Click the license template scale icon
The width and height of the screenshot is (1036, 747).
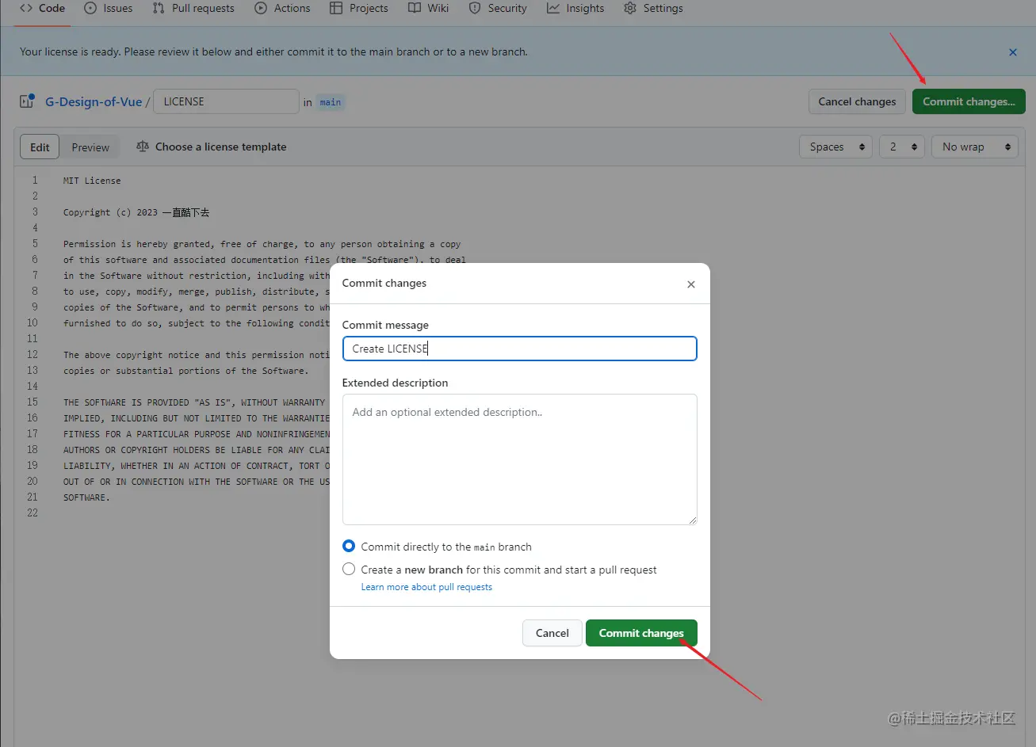point(143,147)
